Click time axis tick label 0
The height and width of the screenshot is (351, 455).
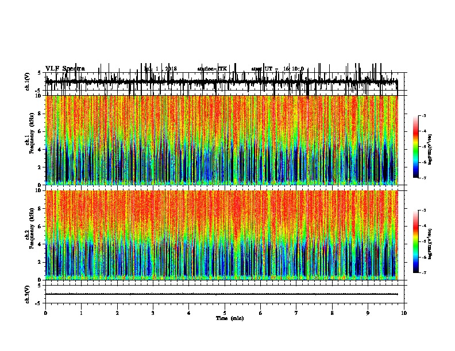(x=45, y=313)
